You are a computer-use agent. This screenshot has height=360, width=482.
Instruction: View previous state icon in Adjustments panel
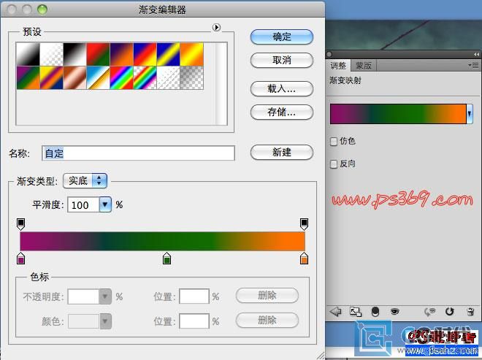(x=429, y=312)
